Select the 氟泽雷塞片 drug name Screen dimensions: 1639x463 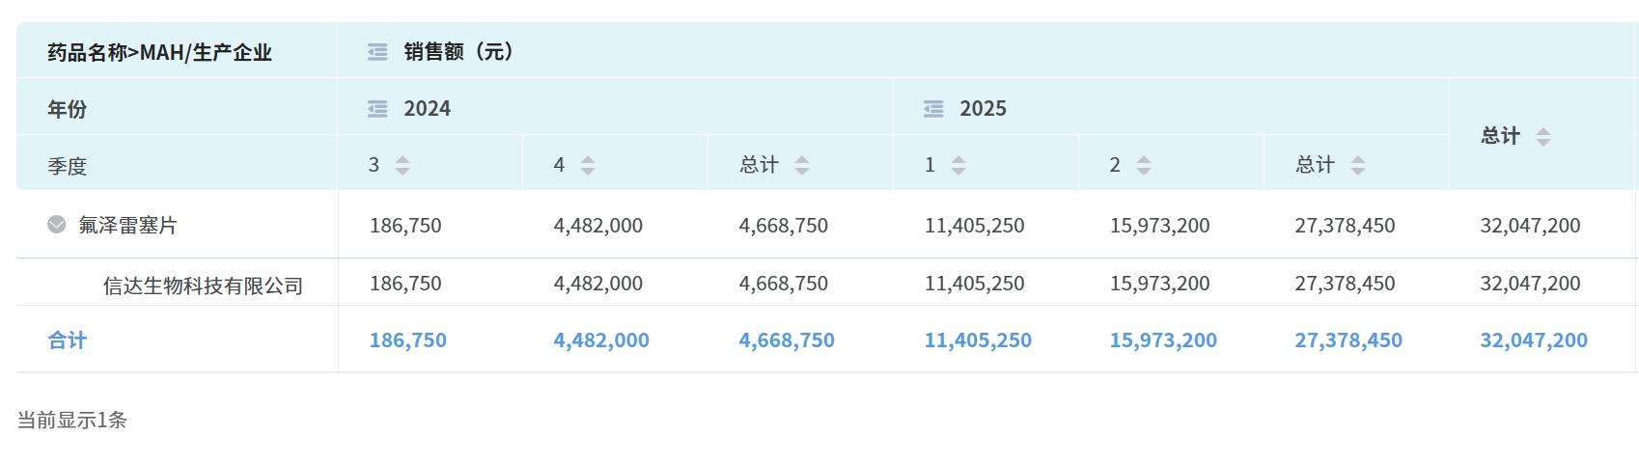128,226
